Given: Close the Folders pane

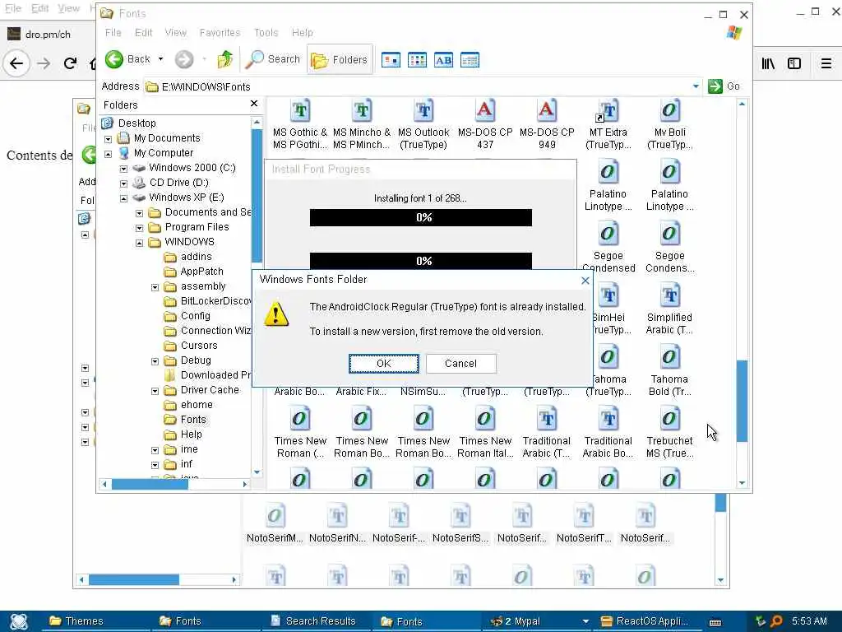Looking at the screenshot, I should click(254, 104).
